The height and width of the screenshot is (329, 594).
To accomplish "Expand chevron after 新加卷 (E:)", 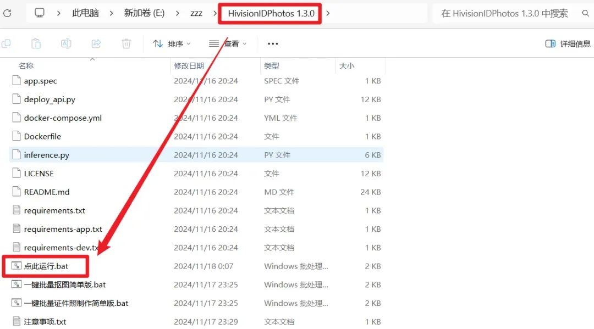I will point(177,13).
